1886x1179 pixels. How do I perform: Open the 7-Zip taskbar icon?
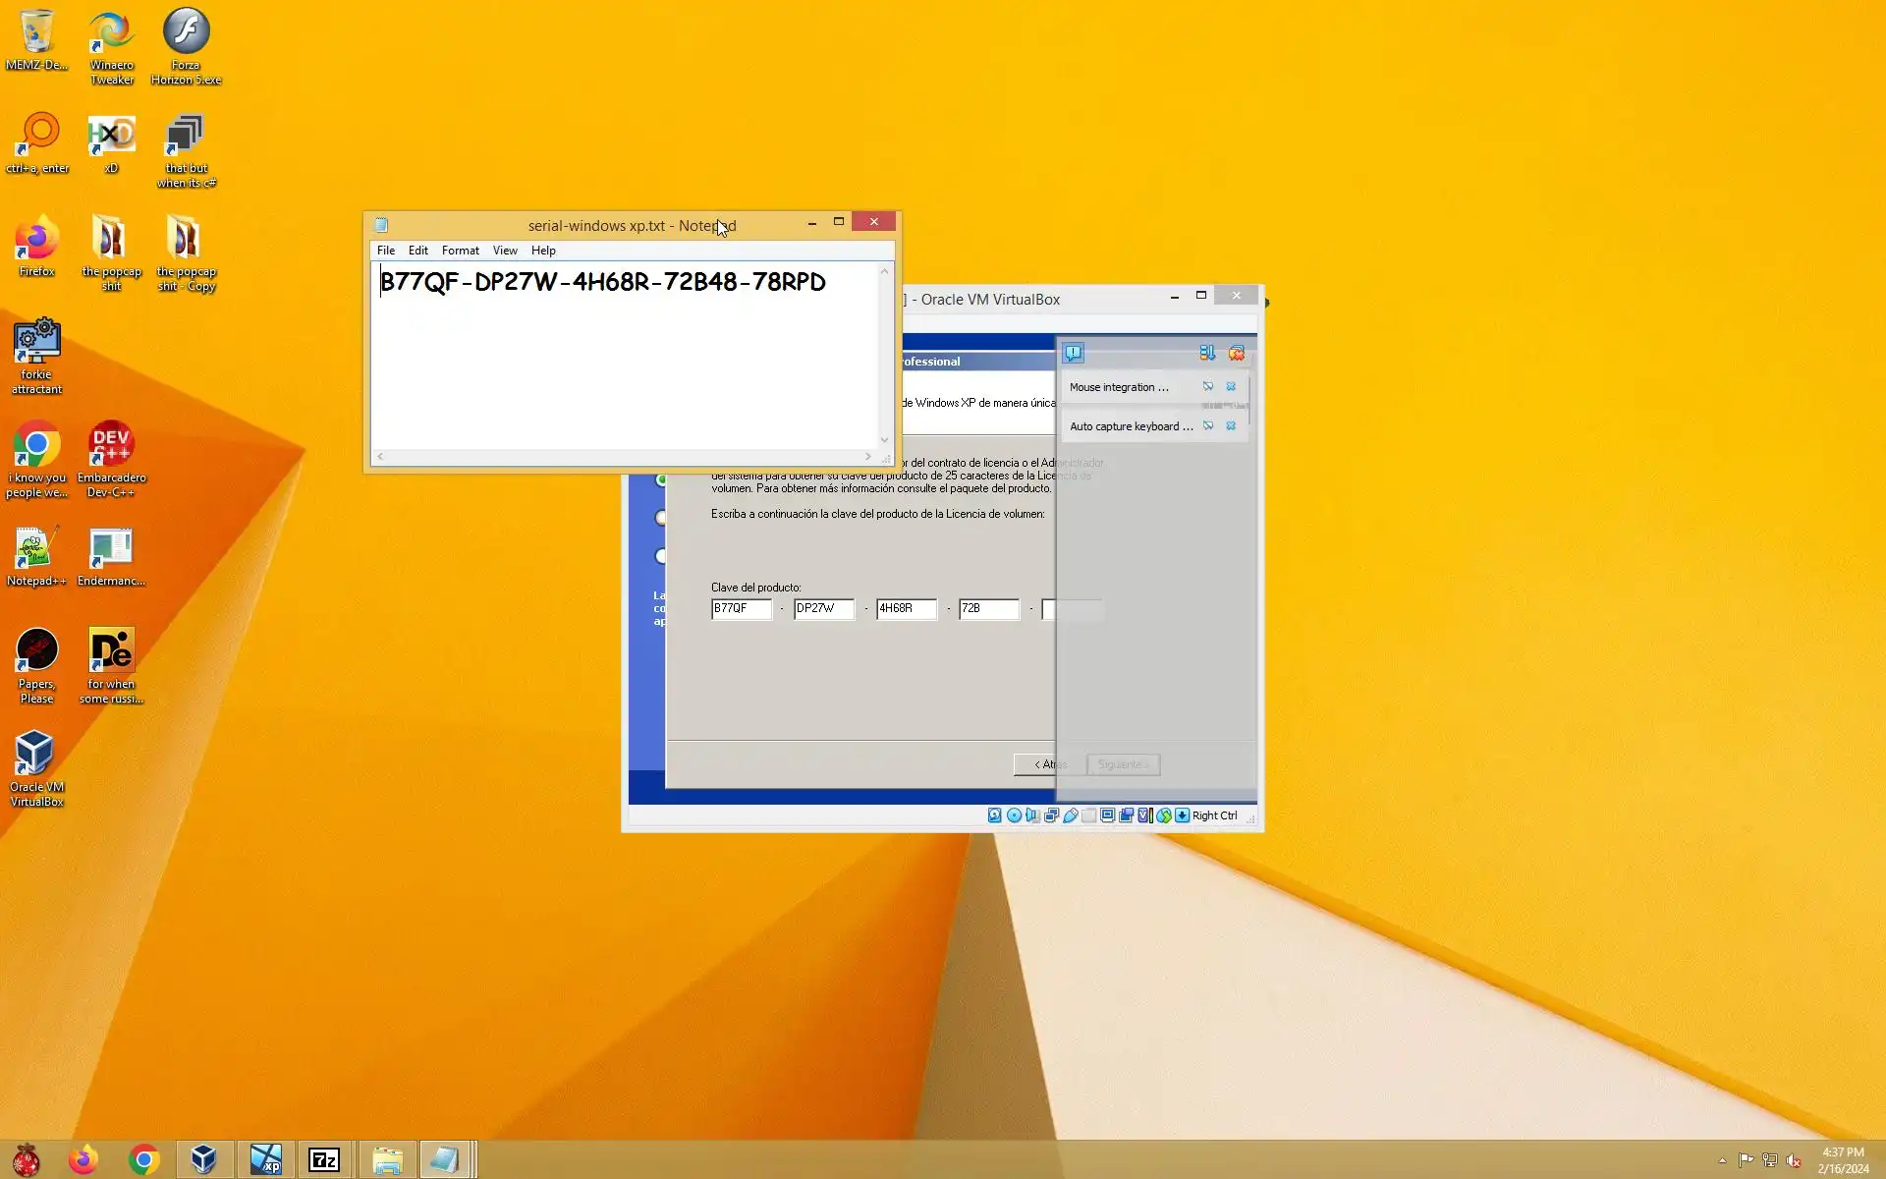pyautogui.click(x=324, y=1160)
